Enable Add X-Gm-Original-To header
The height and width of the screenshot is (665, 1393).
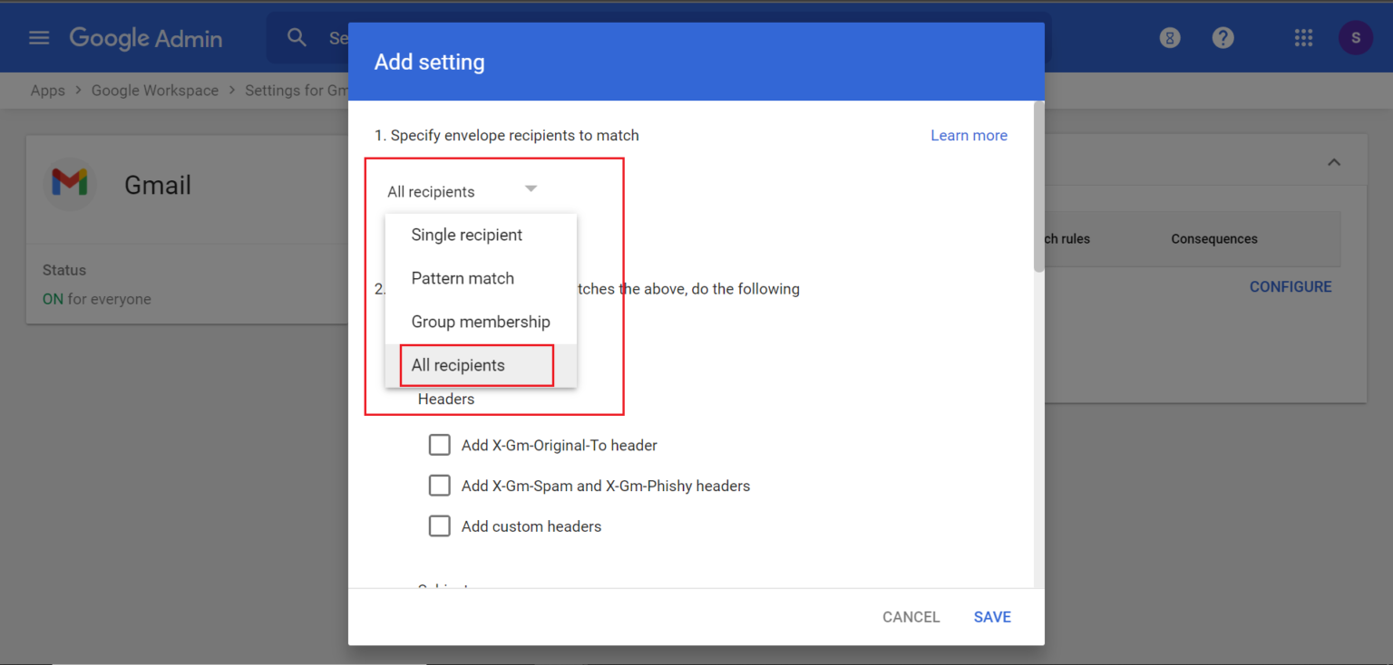click(x=440, y=445)
